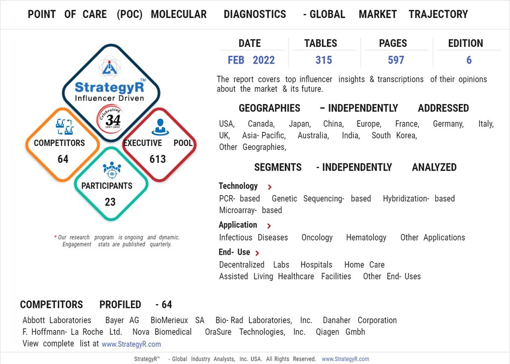Click the Hybridization-based segment
510x364 pixels.
(x=419, y=198)
